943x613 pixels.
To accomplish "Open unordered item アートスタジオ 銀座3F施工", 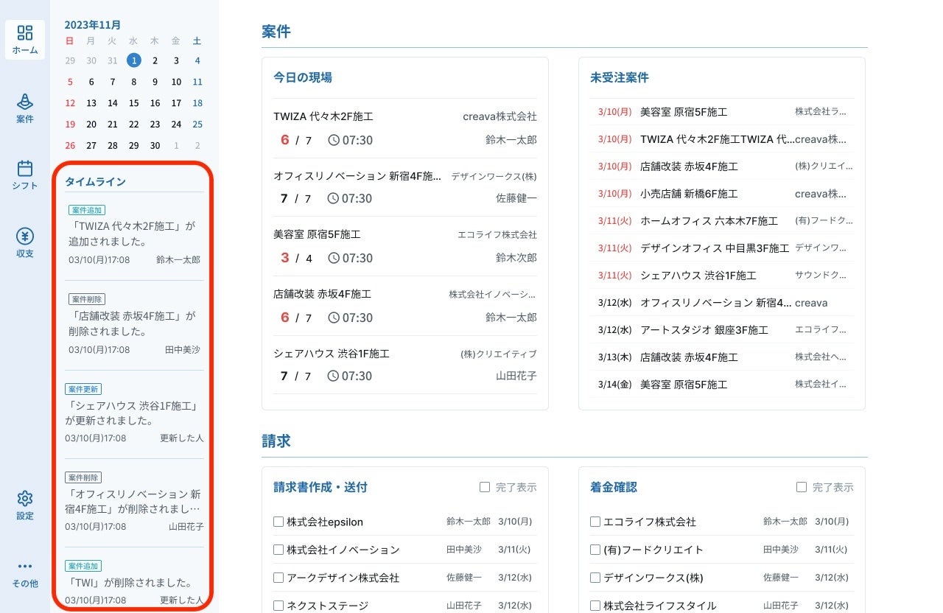I will (722, 330).
